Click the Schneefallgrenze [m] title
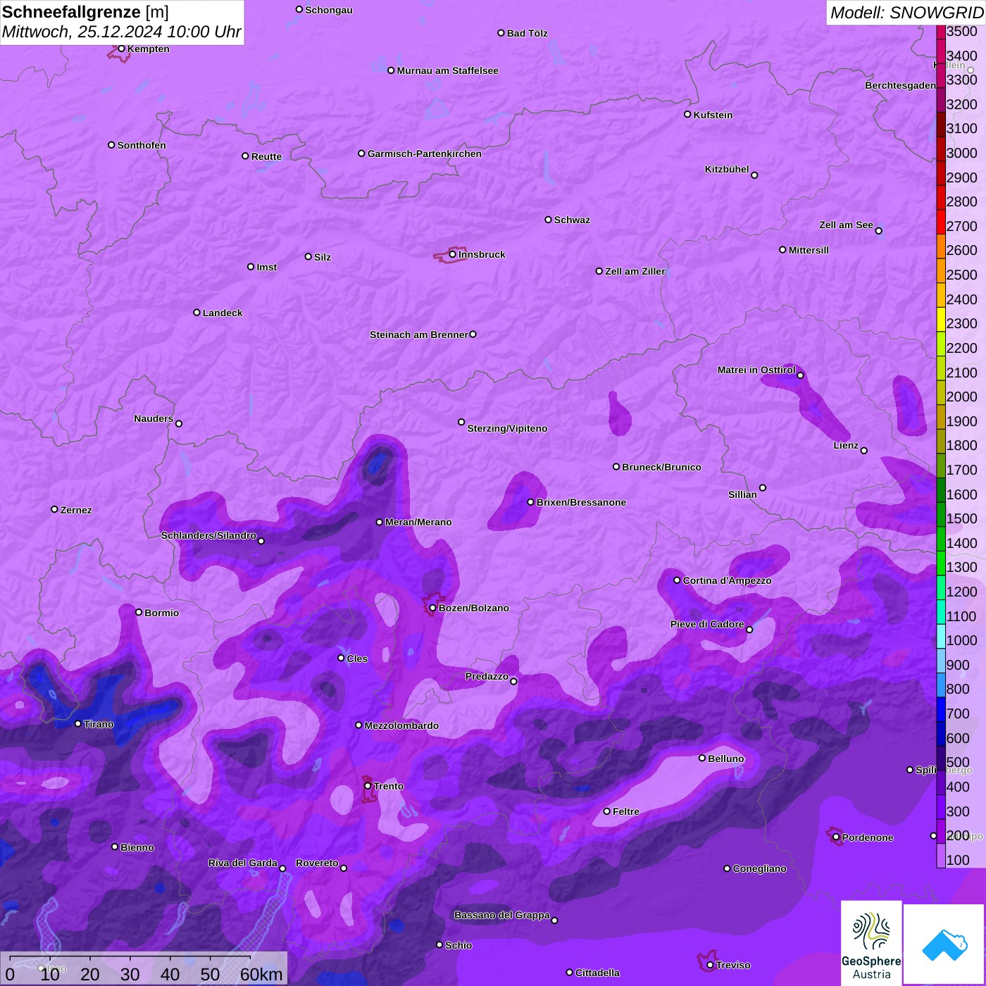 tap(86, 12)
